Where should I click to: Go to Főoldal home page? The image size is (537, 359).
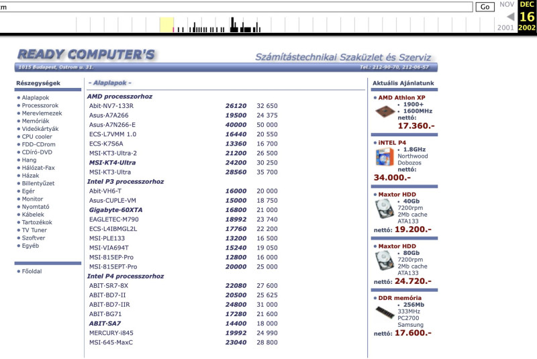click(x=32, y=271)
